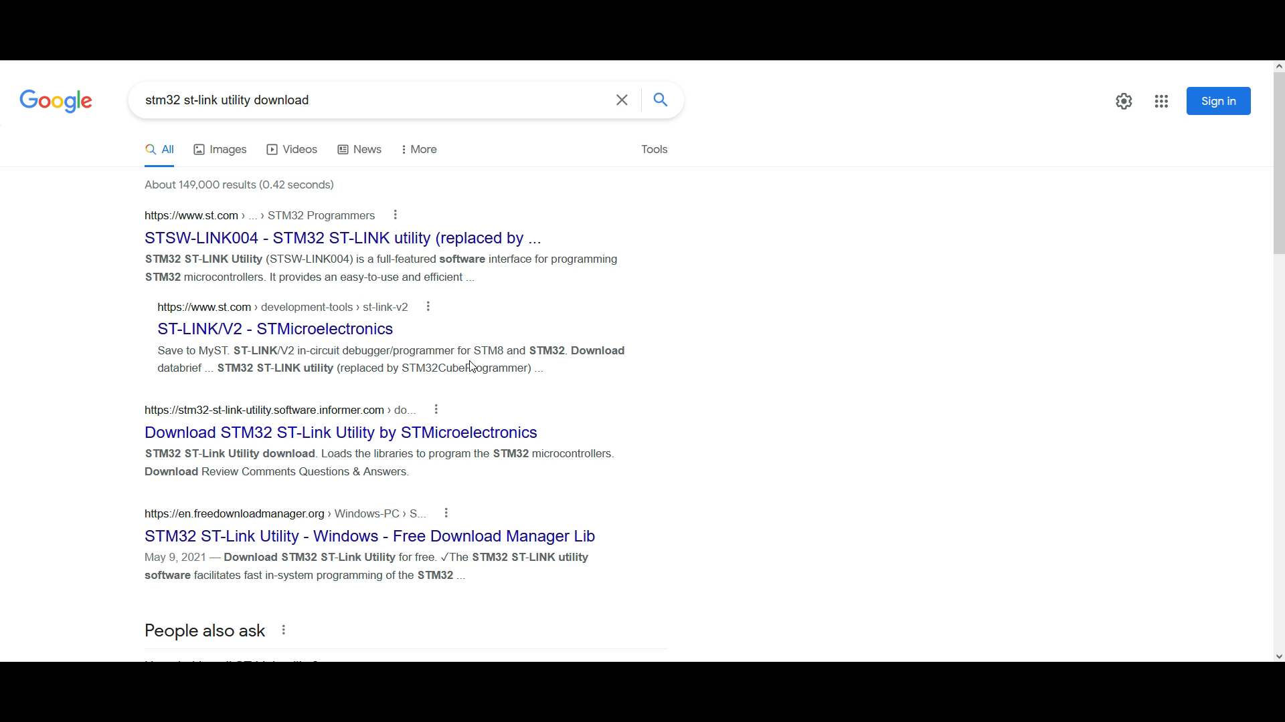The width and height of the screenshot is (1285, 722).
Task: Switch to the News tab
Action: click(x=359, y=150)
